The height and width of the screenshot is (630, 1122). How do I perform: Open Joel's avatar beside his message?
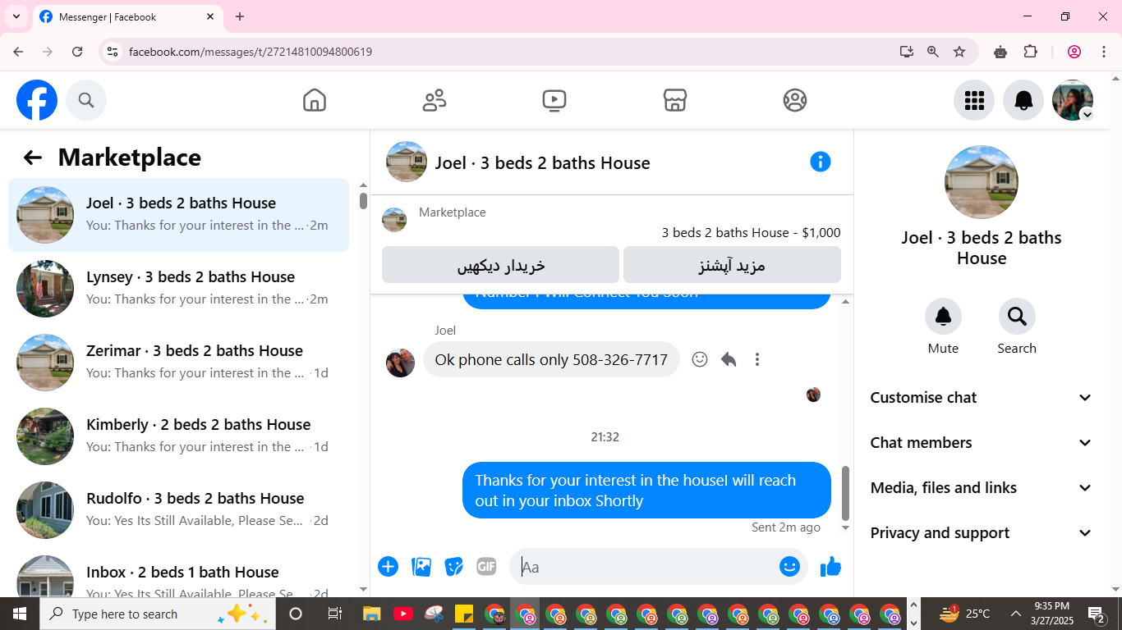point(401,363)
